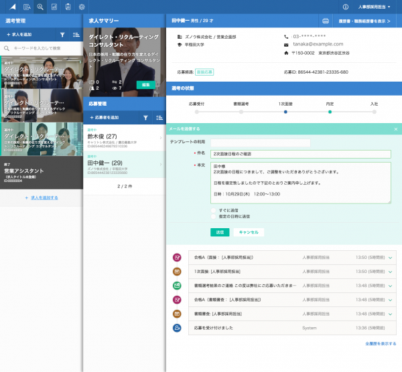The image size is (402, 372).
Task: Open the settings gear icon
Action: [x=82, y=7]
